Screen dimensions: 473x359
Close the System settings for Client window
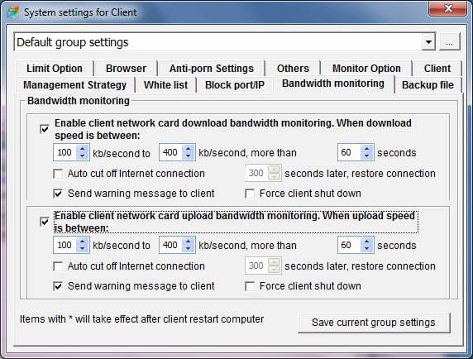point(447,8)
